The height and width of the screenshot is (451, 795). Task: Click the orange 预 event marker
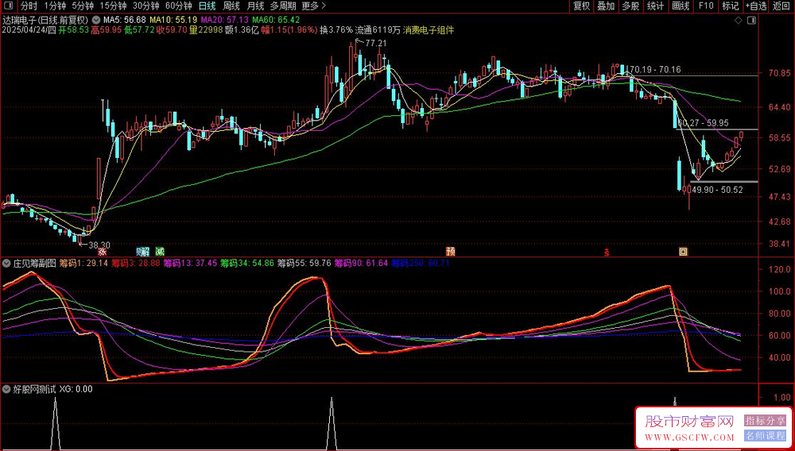450,251
